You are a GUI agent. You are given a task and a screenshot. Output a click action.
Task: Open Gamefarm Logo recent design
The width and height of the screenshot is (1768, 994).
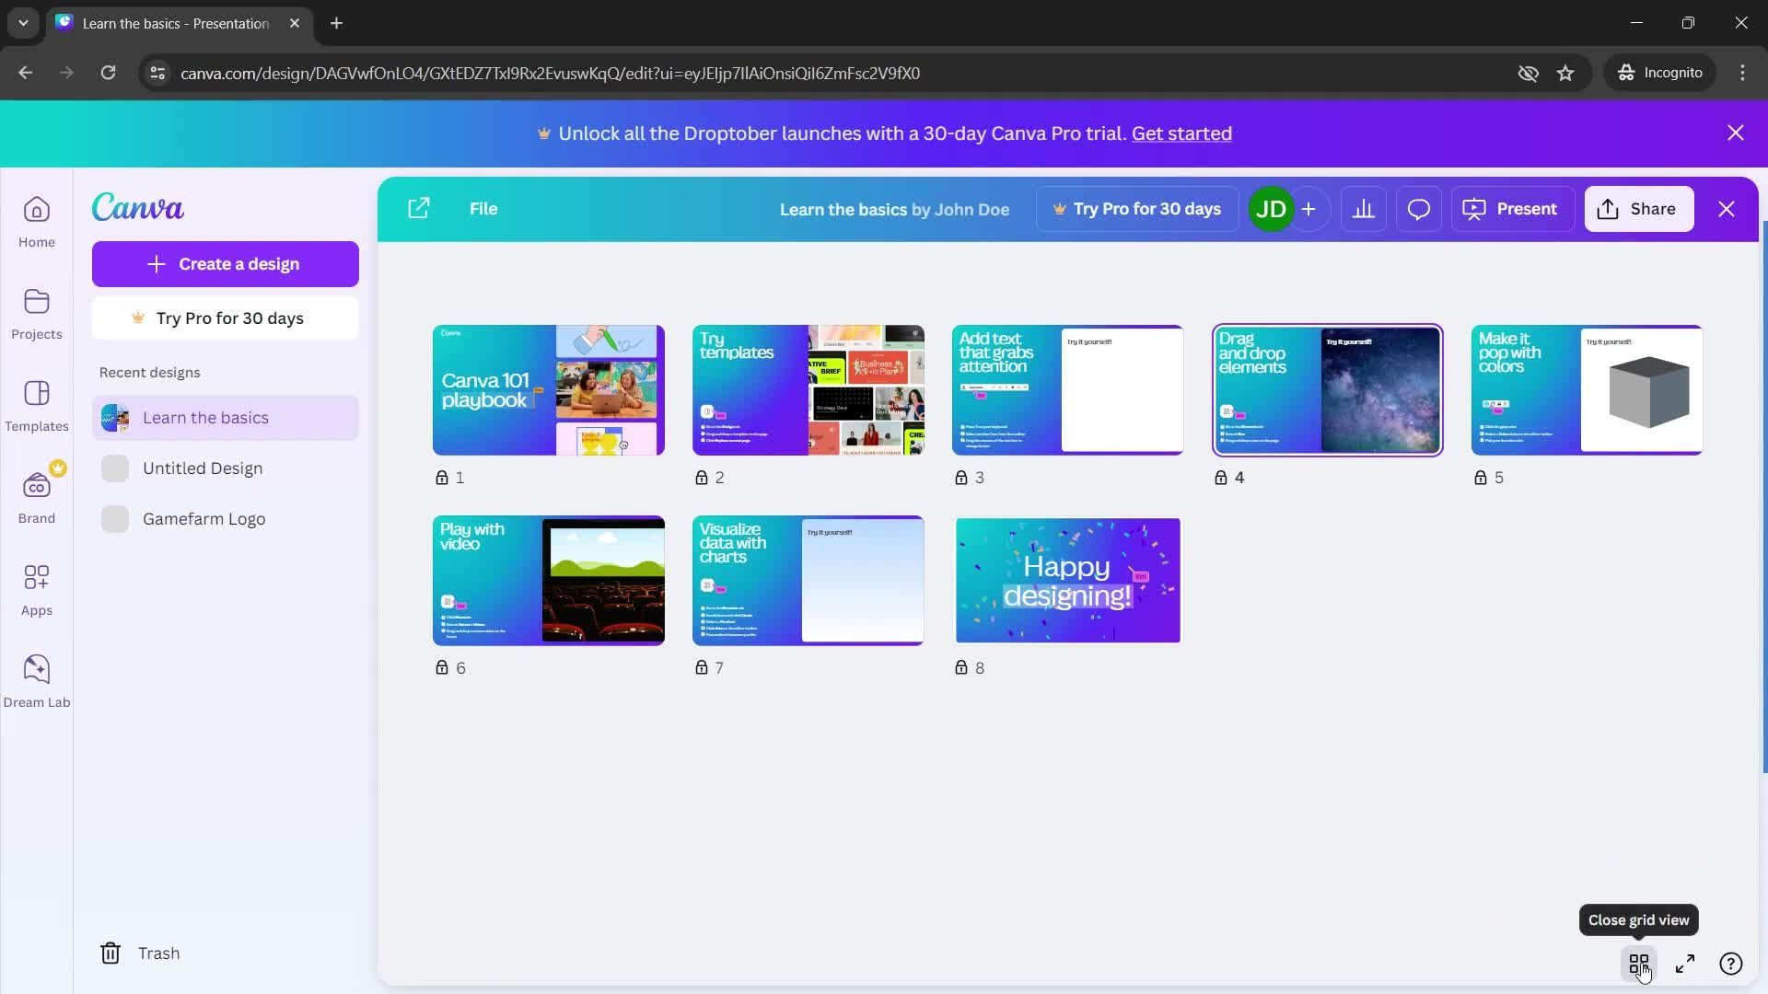point(226,519)
